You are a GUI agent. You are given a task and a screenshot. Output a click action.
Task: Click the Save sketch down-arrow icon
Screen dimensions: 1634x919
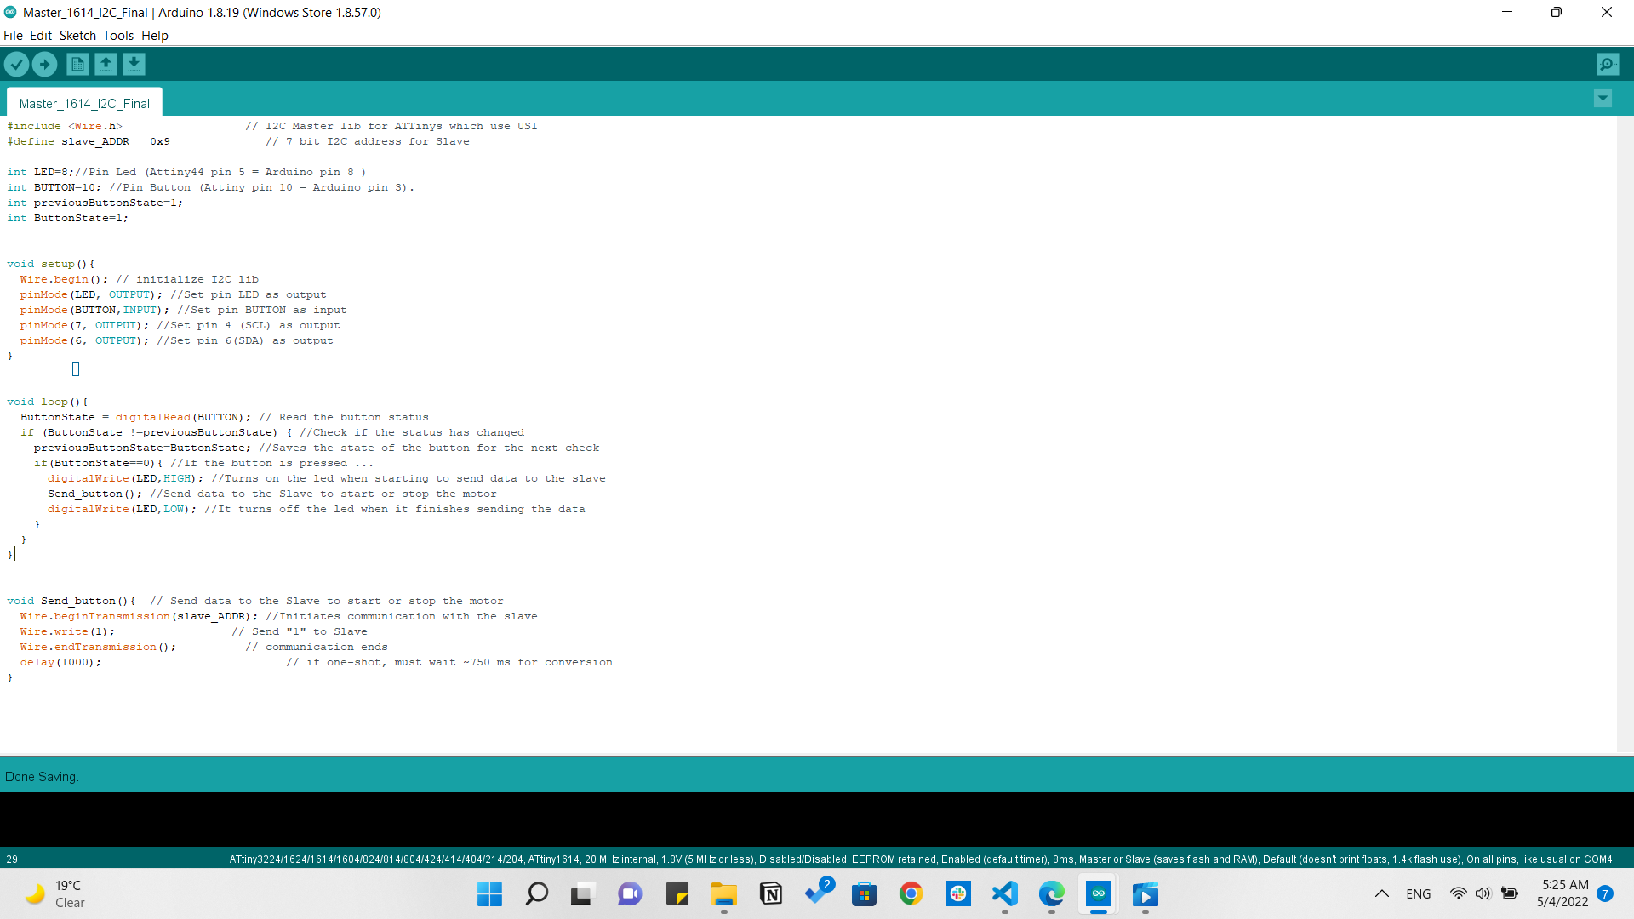click(134, 64)
